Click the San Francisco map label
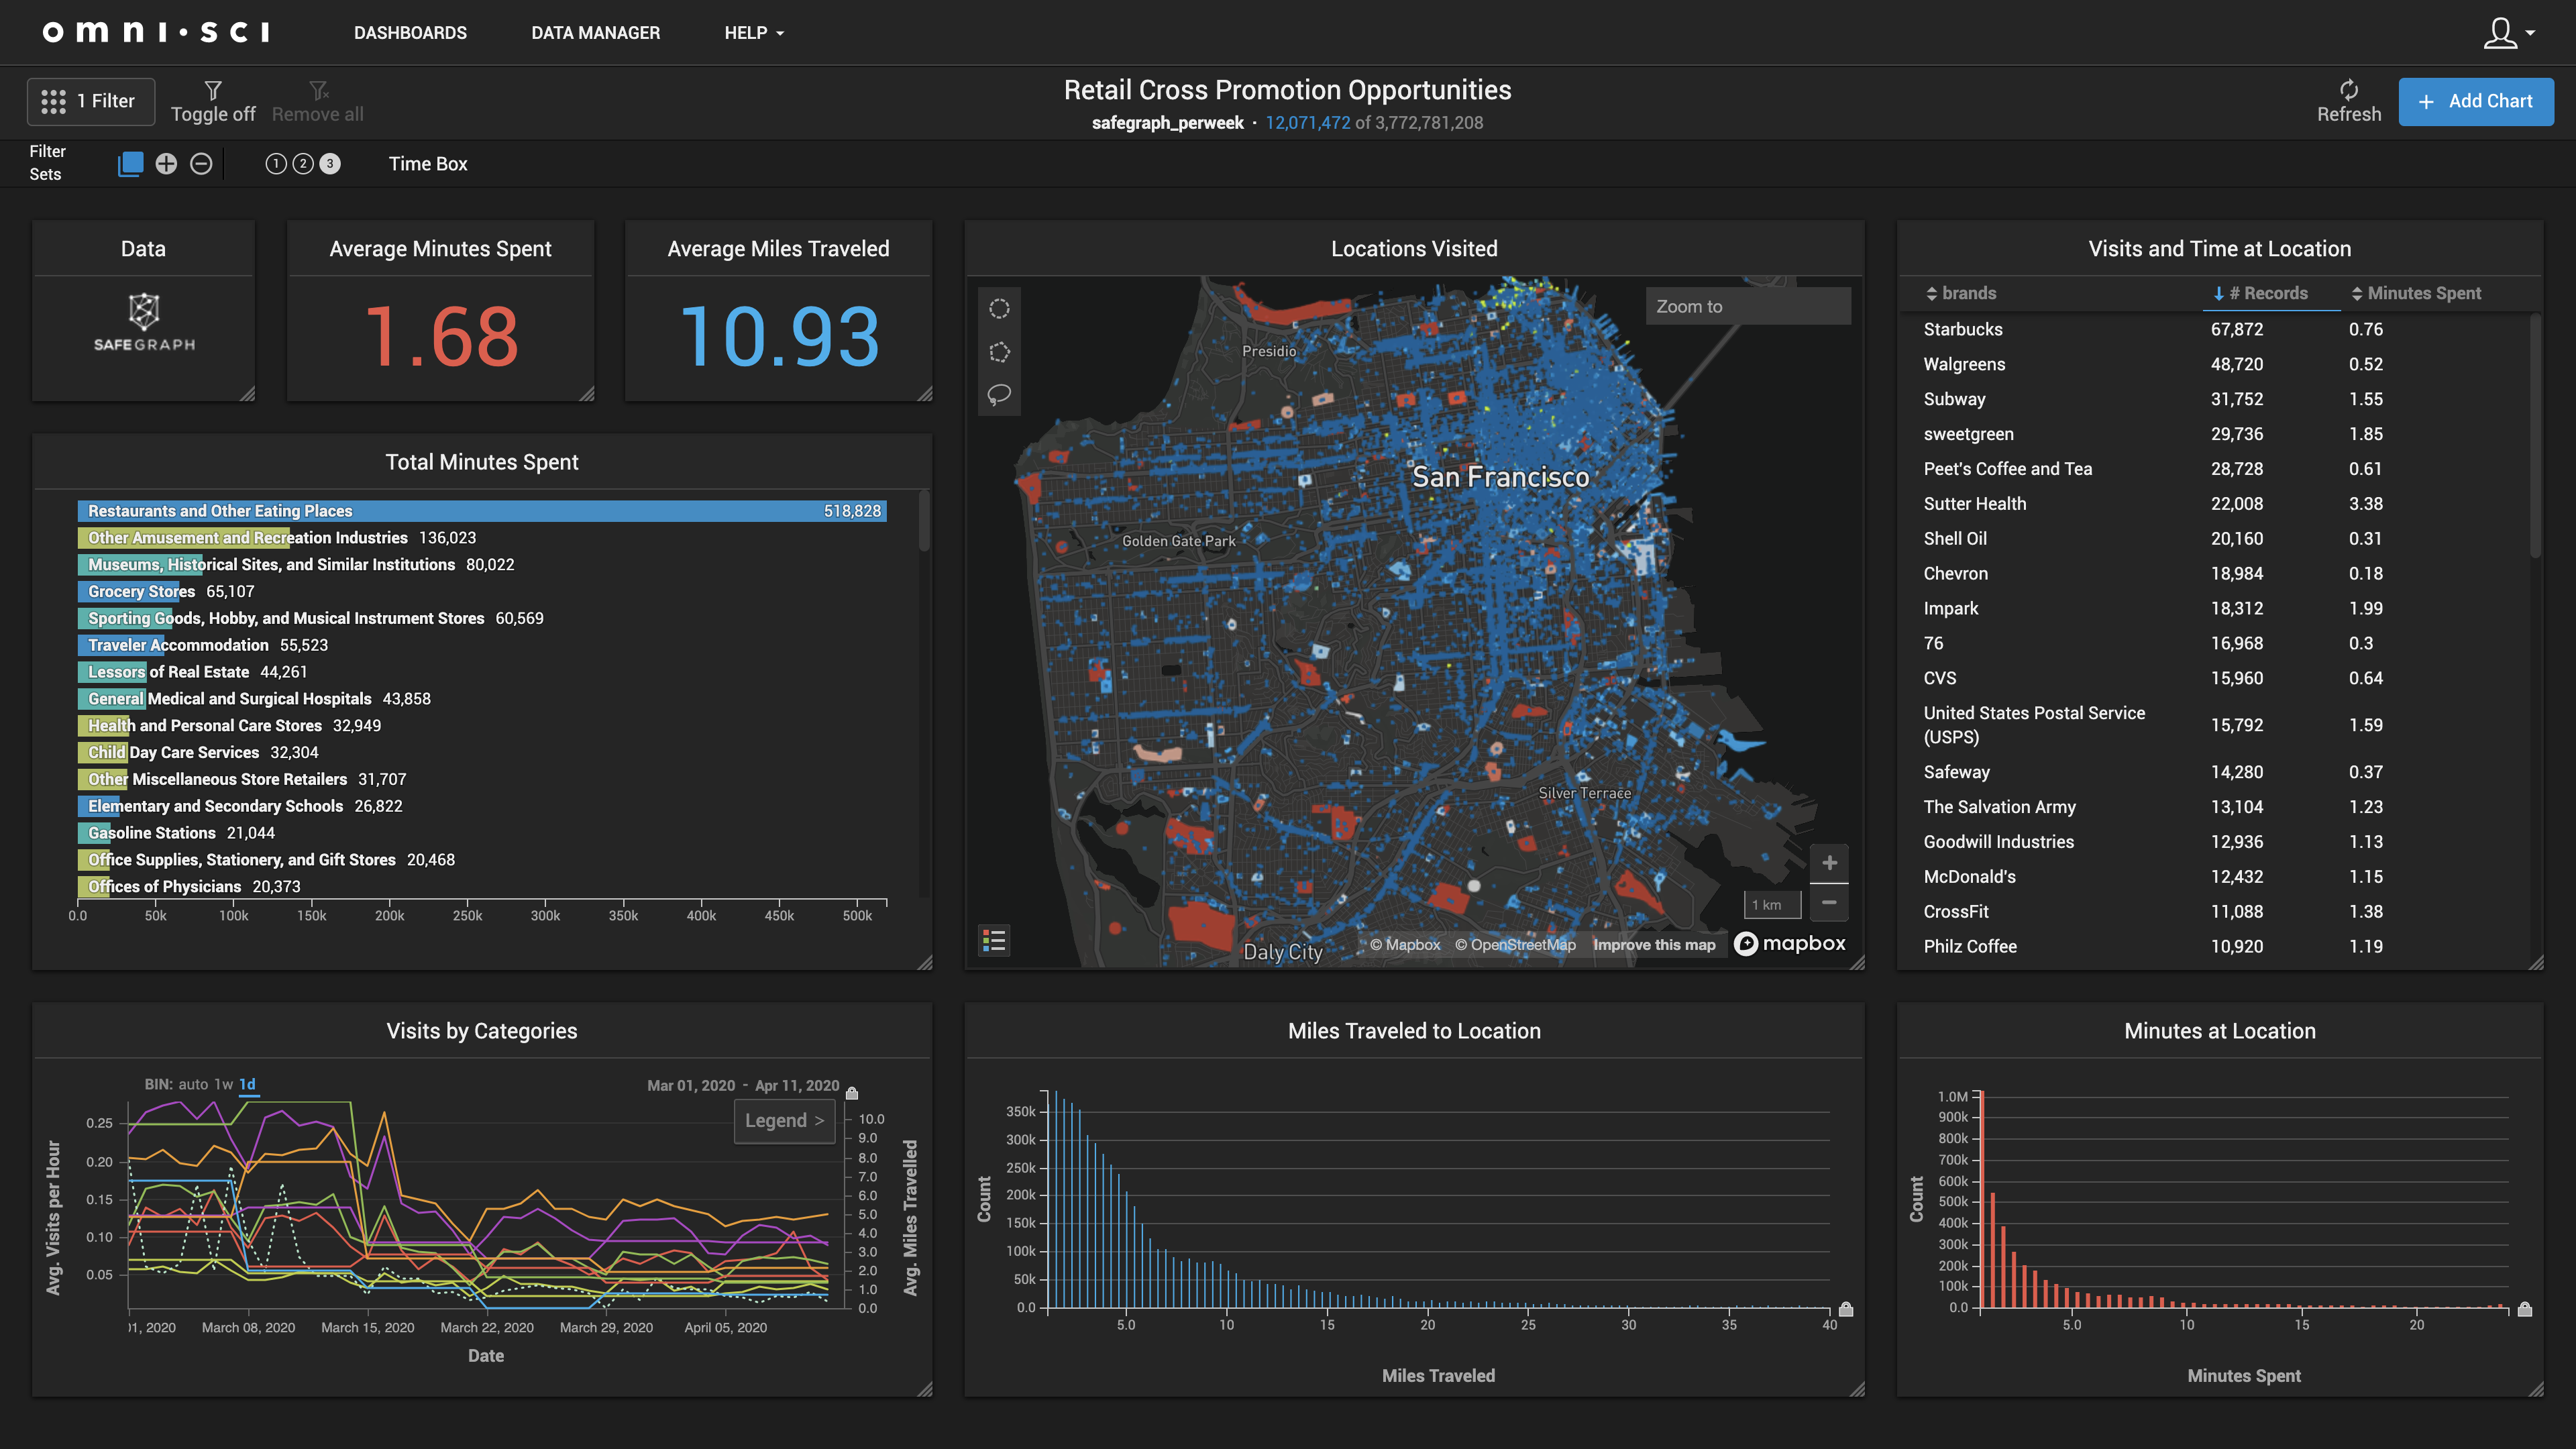 click(x=1500, y=477)
